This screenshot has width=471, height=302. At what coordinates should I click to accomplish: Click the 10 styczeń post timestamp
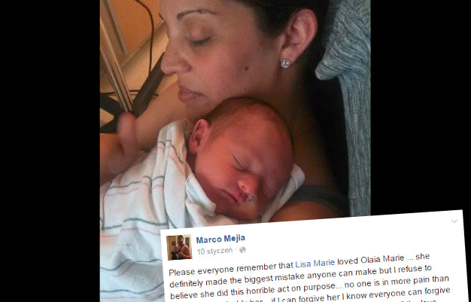point(214,251)
